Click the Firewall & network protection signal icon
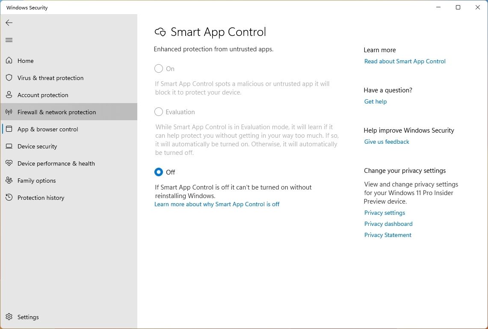Viewport: 488px width, 329px height. [x=9, y=112]
